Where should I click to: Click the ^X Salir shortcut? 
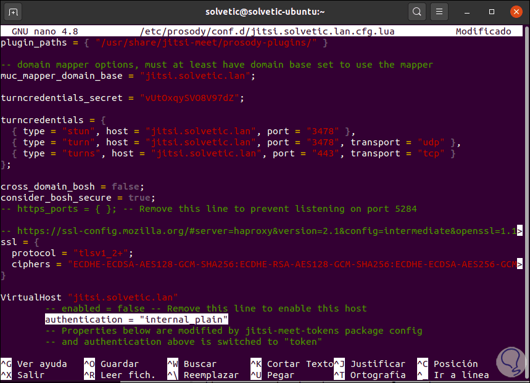(23, 375)
